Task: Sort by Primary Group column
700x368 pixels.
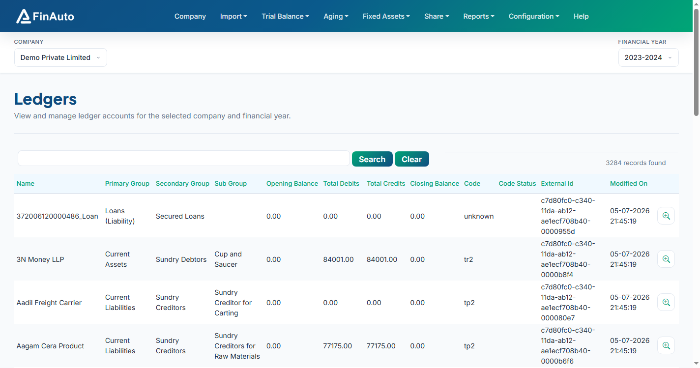Action: click(127, 183)
